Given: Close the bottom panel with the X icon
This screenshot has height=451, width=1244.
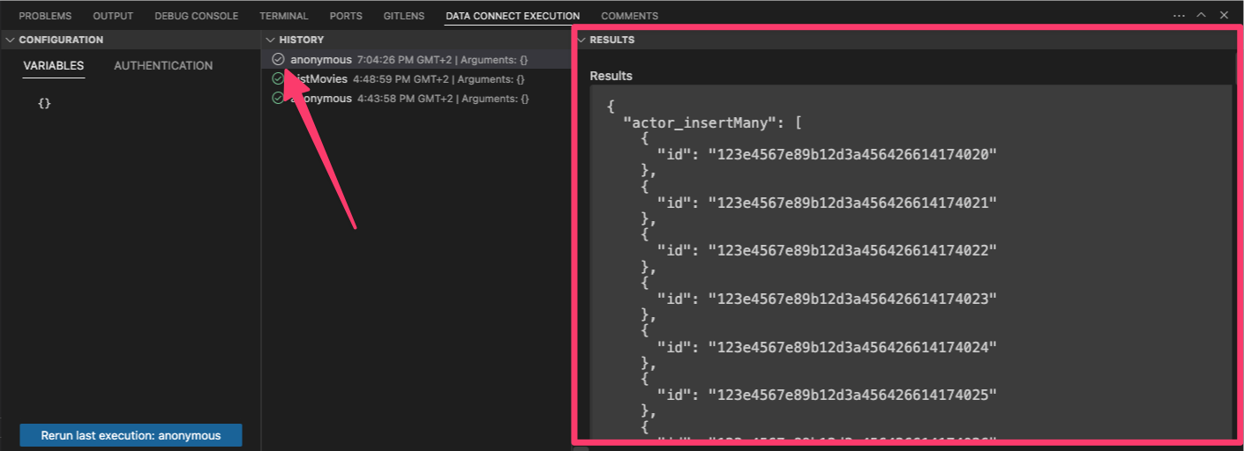Looking at the screenshot, I should click(1224, 16).
